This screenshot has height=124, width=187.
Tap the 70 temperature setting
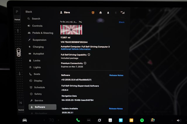coord(51,120)
